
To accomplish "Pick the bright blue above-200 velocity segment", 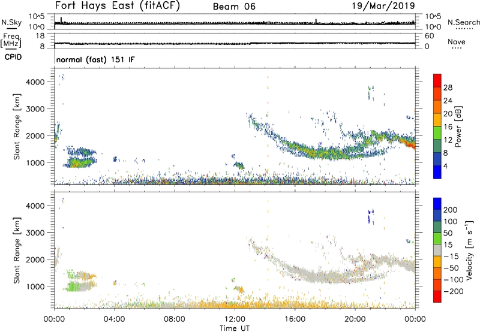I will tap(437, 204).
